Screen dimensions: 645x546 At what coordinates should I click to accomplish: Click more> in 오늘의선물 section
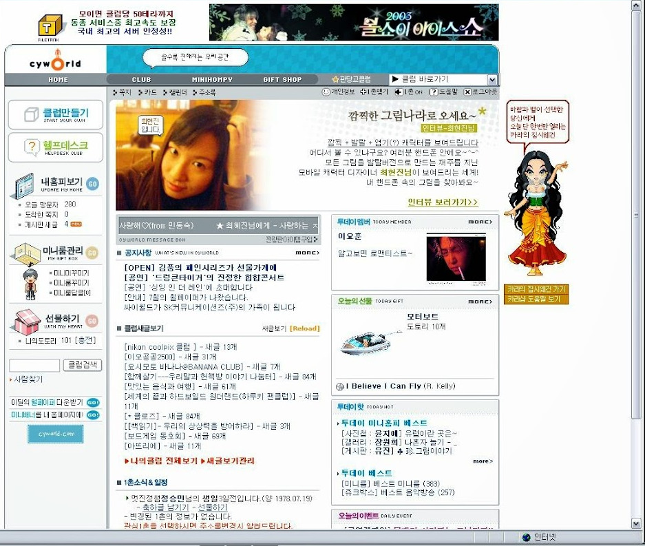tap(480, 302)
